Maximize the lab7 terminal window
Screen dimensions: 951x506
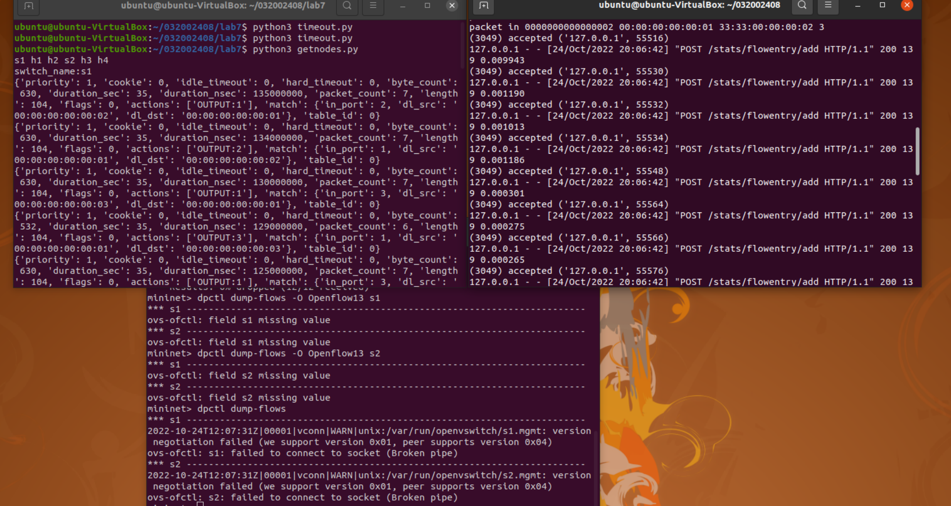click(x=427, y=5)
